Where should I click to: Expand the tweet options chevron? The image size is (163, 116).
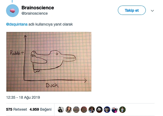(152, 11)
